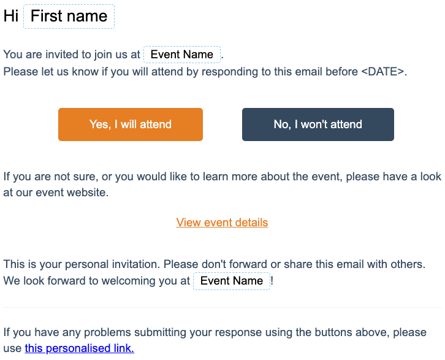The image size is (445, 360).
Task: Click the 'Please don't forward or share' sentence
Action: click(294, 264)
